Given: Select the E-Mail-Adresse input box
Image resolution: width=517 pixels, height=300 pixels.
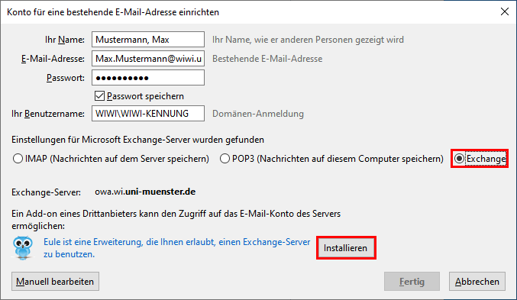Looking at the screenshot, I should click(x=148, y=59).
